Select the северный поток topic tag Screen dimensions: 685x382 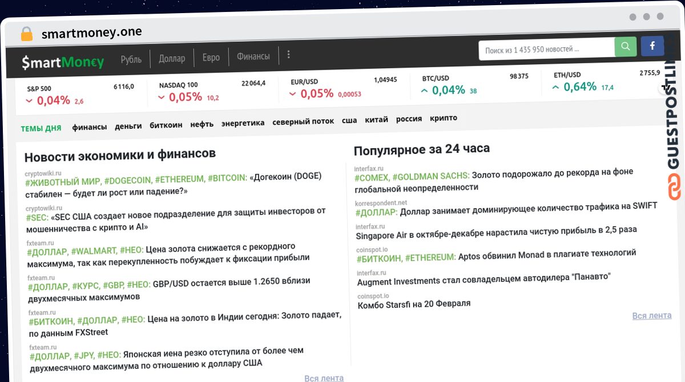[303, 121]
